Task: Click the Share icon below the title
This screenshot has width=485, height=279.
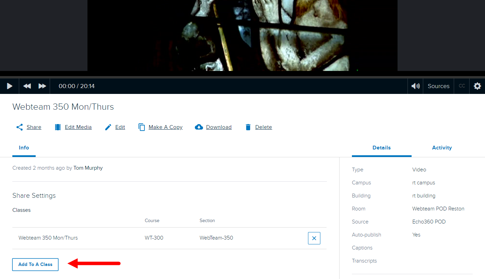Action: click(20, 127)
